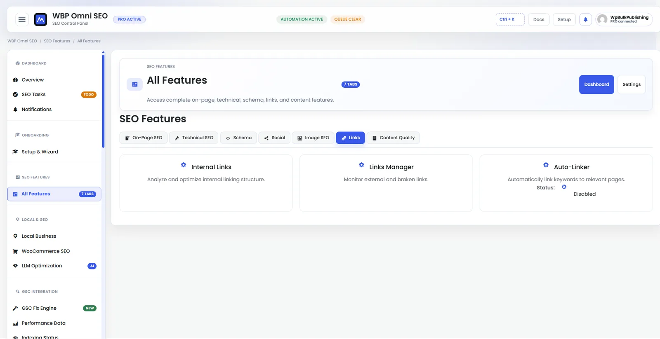Click the GSC Fix Engine wand icon

pos(15,308)
